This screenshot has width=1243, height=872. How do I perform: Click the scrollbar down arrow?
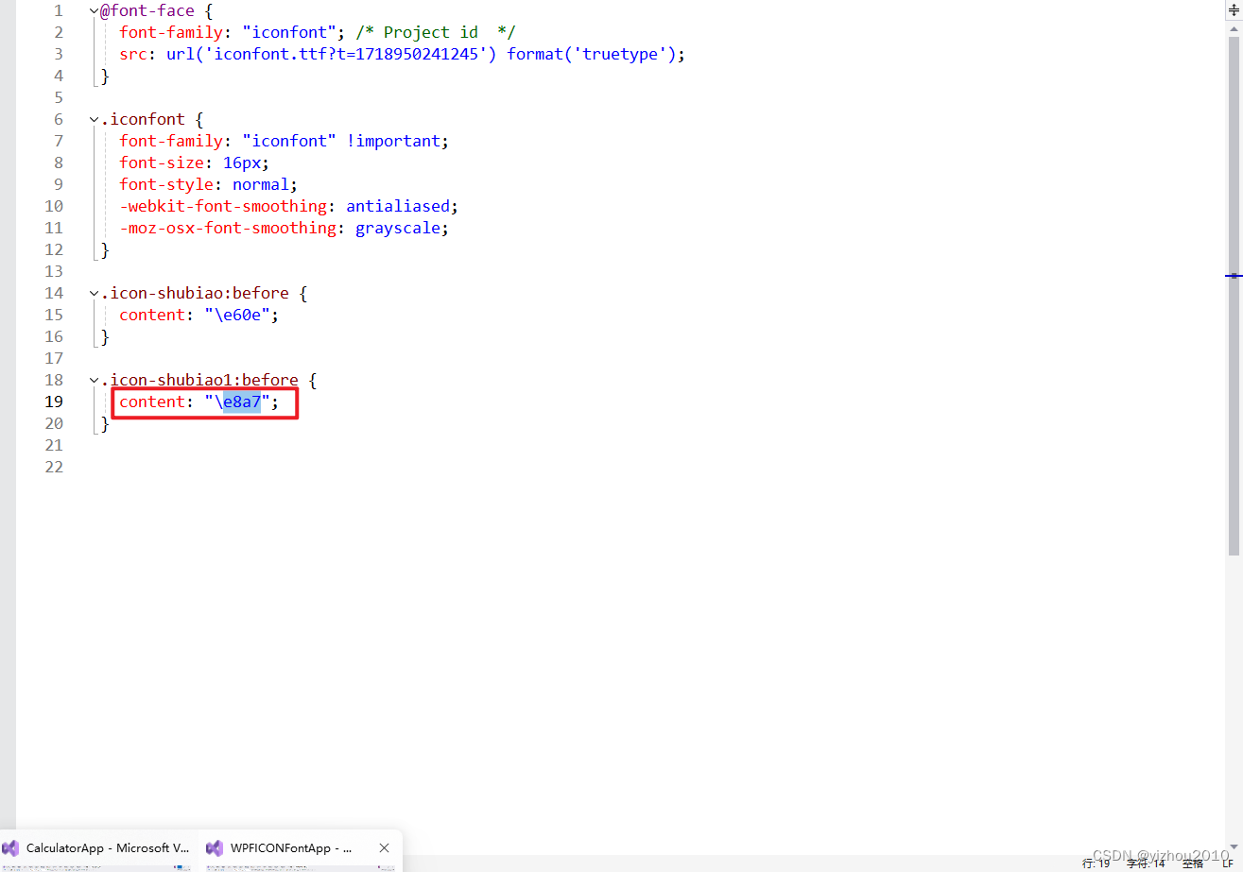tap(1233, 847)
